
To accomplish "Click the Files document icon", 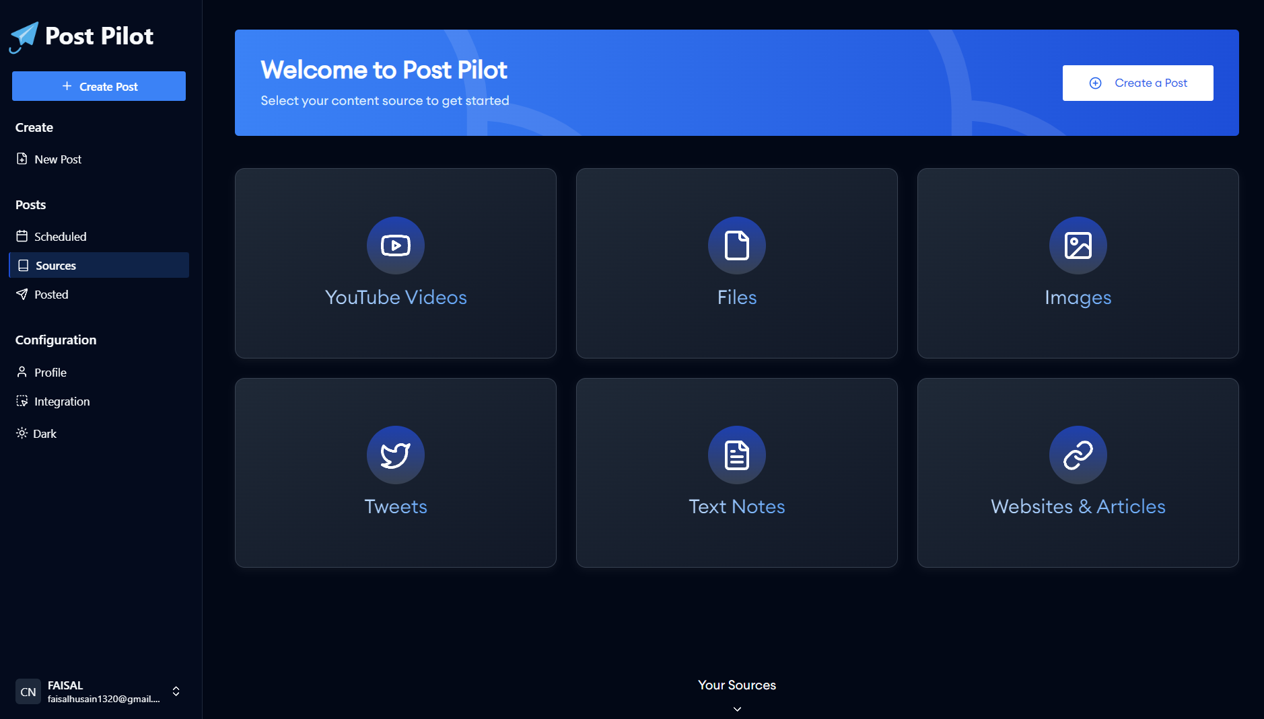I will coord(737,245).
